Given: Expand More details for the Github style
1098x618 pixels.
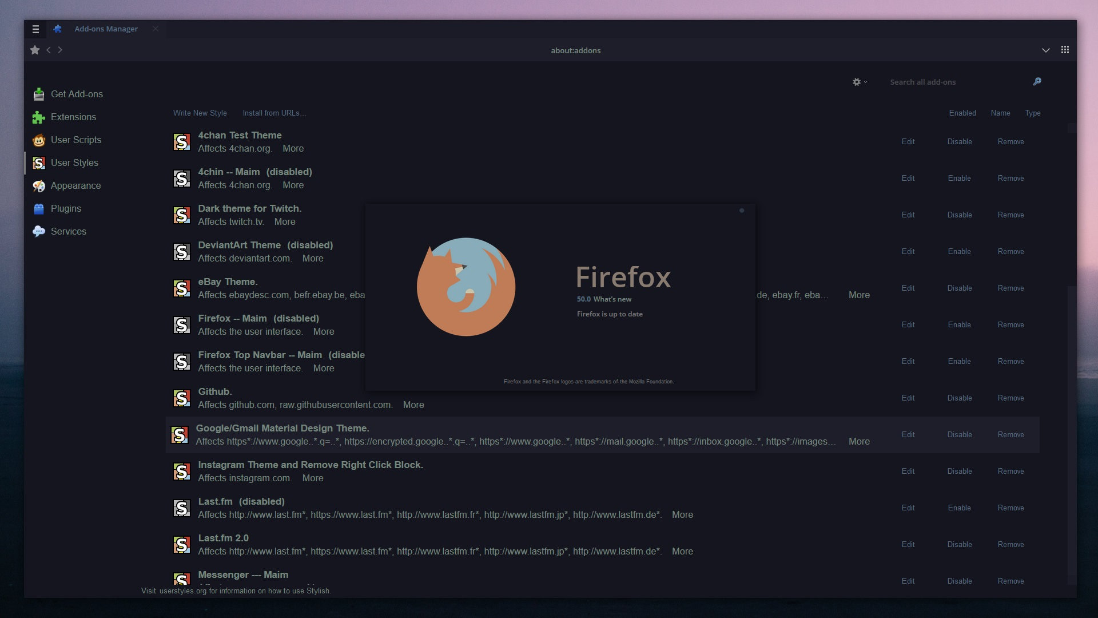Looking at the screenshot, I should (413, 405).
